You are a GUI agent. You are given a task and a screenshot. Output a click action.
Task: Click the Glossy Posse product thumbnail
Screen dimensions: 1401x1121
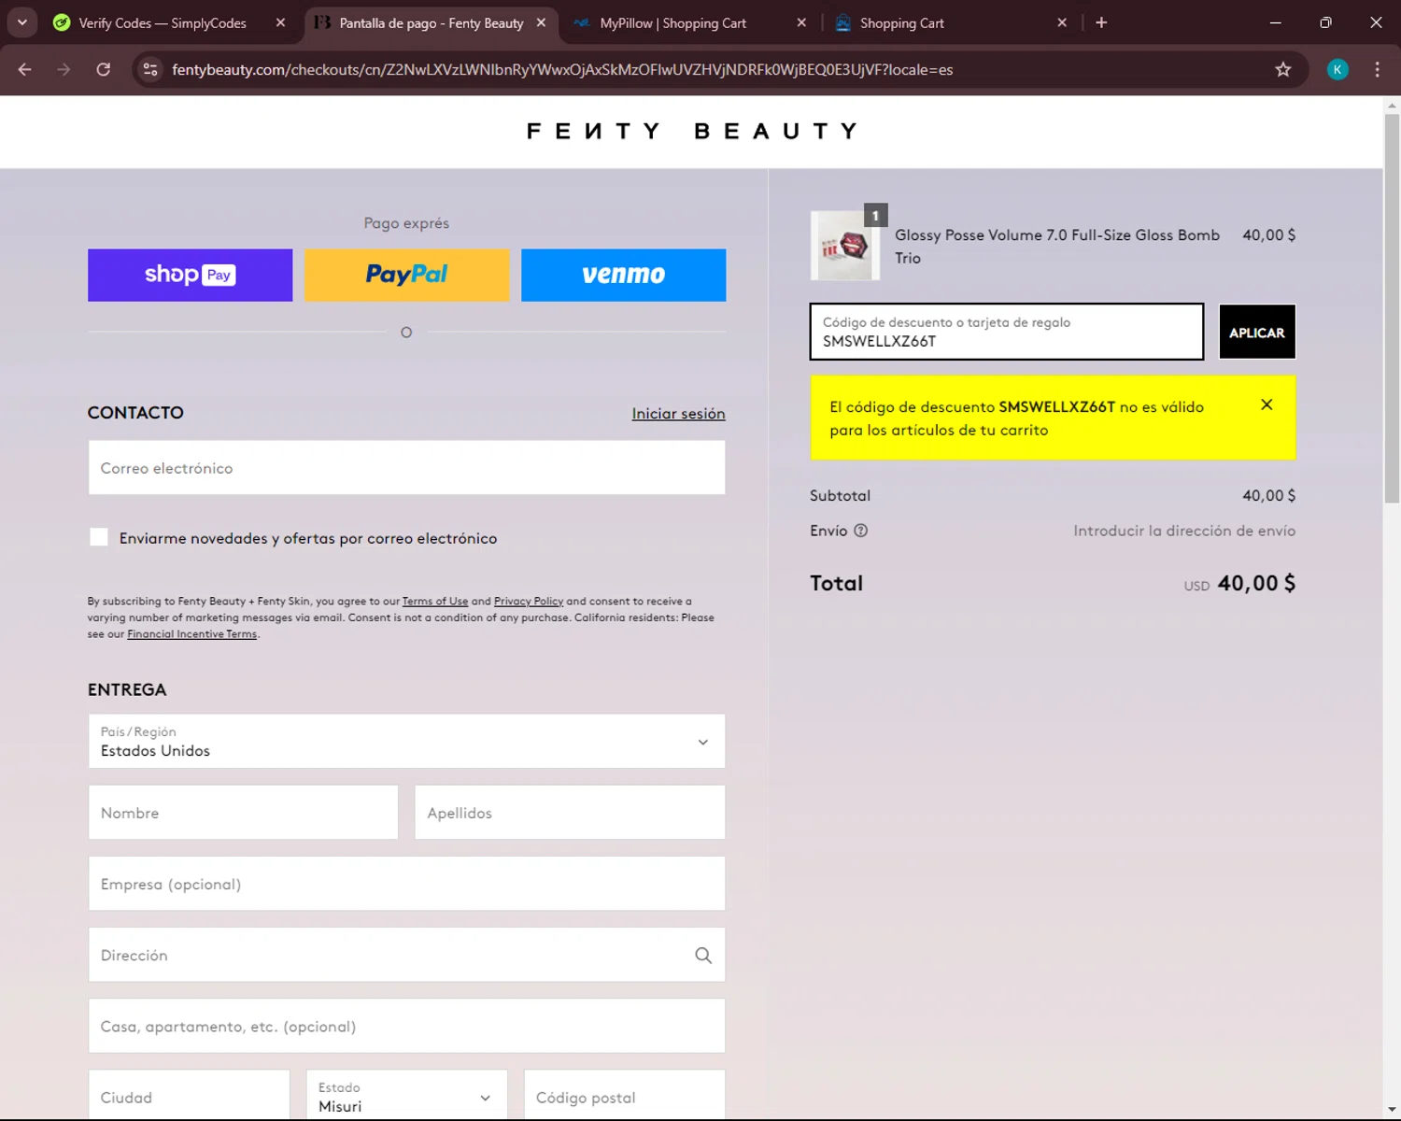point(845,246)
